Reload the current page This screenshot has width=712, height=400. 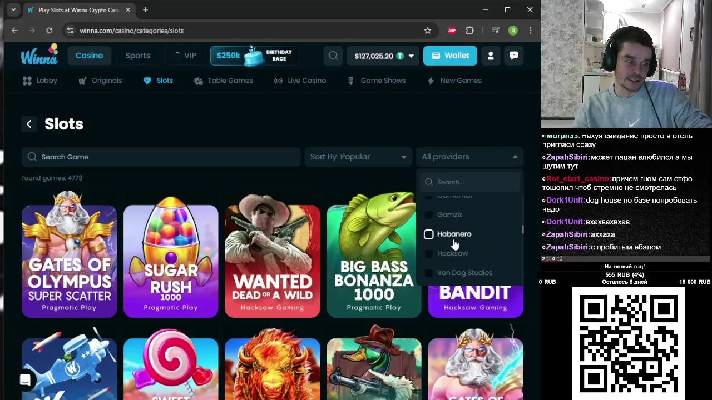point(50,31)
